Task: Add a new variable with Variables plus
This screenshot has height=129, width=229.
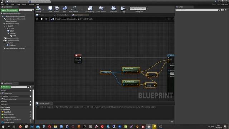Action: click(x=30, y=105)
